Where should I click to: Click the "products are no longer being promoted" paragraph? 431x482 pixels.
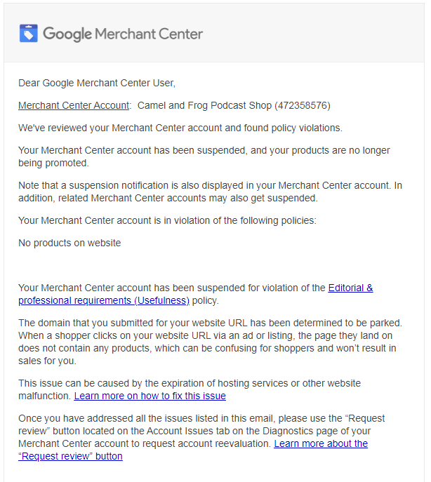(204, 156)
